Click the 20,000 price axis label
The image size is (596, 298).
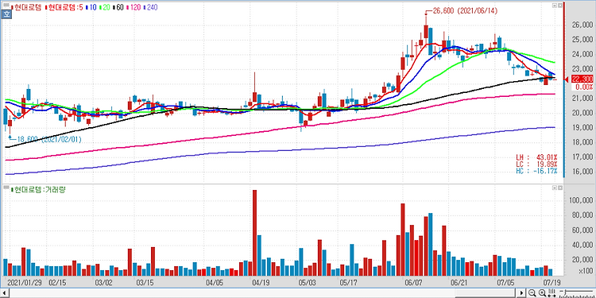[x=582, y=113]
